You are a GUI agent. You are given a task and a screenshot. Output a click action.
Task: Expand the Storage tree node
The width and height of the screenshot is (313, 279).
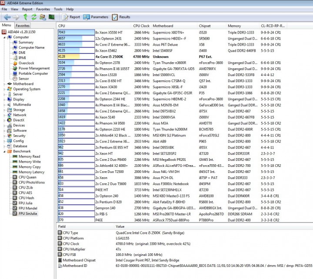pos(4,110)
